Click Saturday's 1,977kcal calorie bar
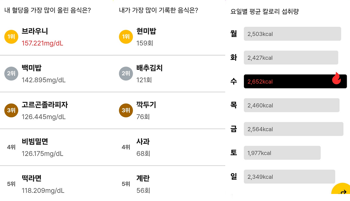Screen dimensions: 350x201 [x=282, y=153]
